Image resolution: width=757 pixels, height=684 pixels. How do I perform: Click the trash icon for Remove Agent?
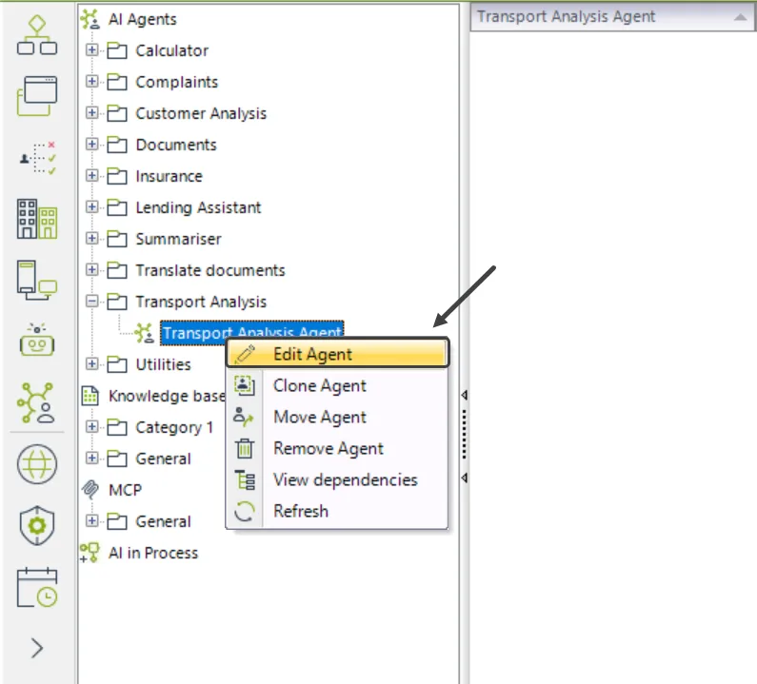(x=245, y=448)
